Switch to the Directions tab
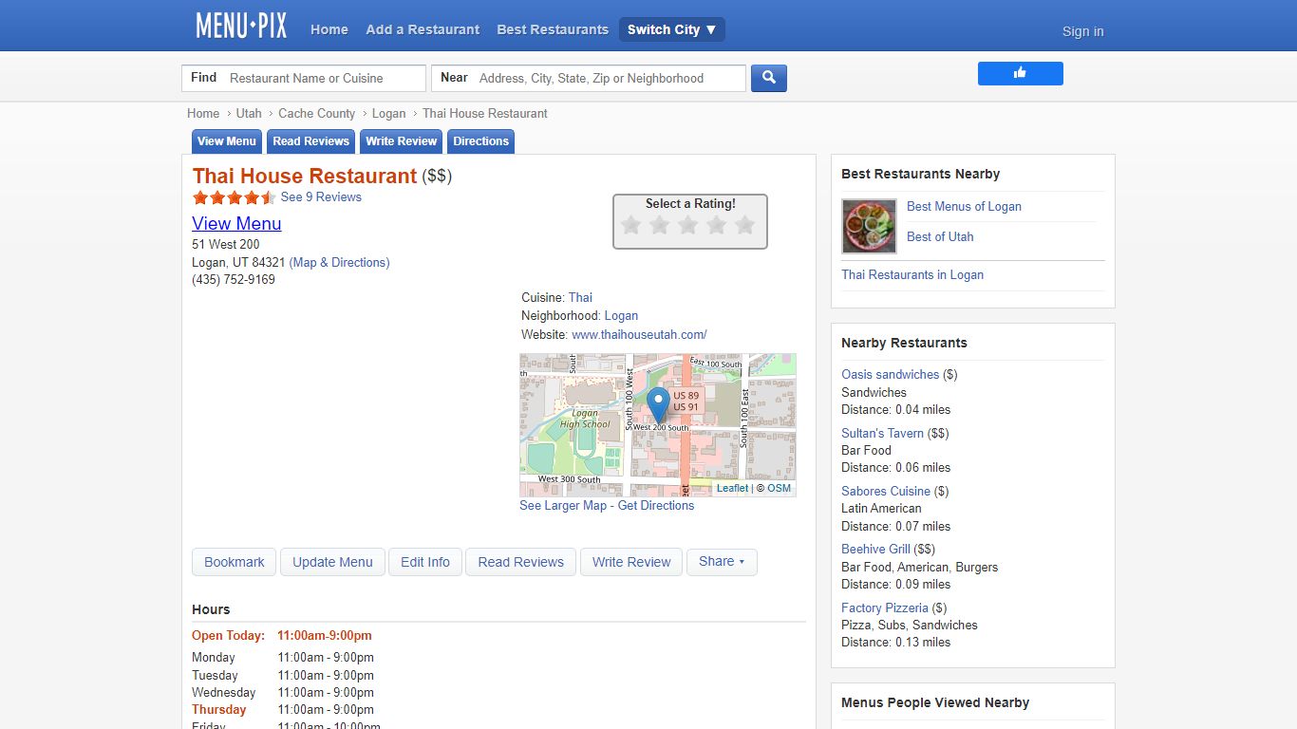Screen dimensions: 1297x729 (481, 141)
